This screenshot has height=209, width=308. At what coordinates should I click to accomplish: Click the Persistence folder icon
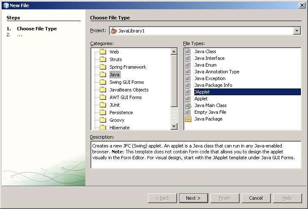coord(103,113)
